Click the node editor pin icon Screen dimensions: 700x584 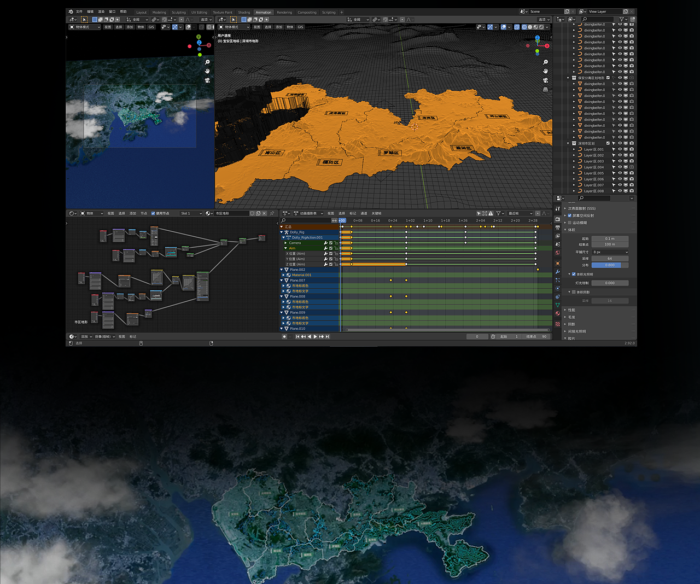272,213
